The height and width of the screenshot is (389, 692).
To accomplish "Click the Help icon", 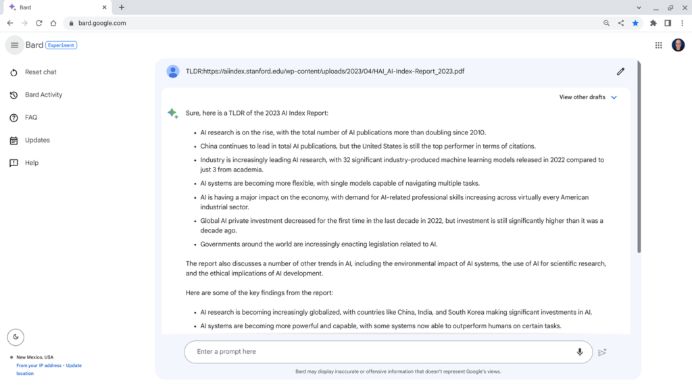I will (15, 162).
